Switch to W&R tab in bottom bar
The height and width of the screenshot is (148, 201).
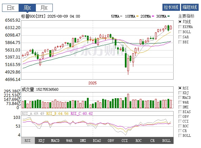click(69, 141)
